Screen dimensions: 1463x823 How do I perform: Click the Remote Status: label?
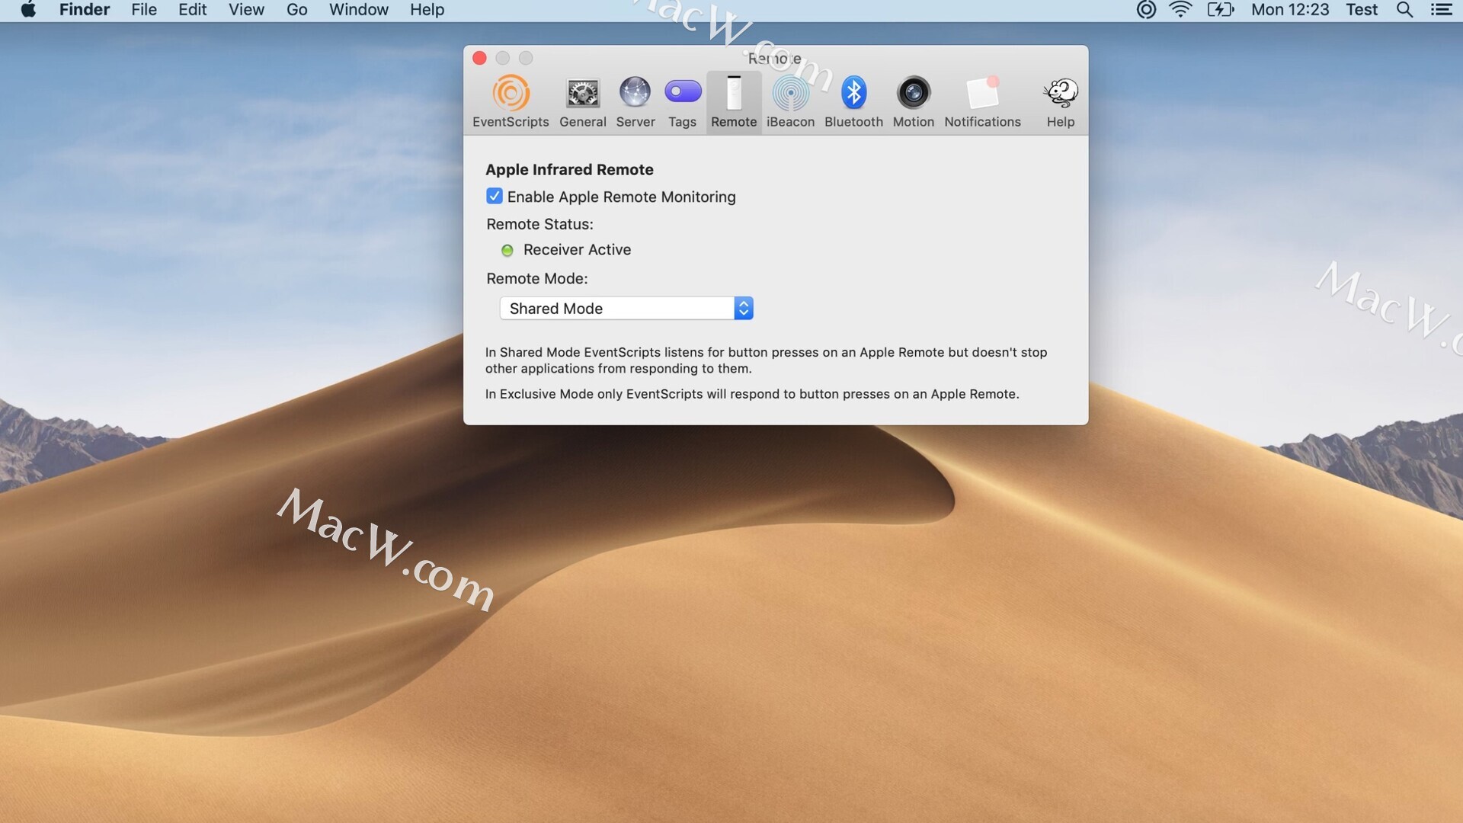539,224
